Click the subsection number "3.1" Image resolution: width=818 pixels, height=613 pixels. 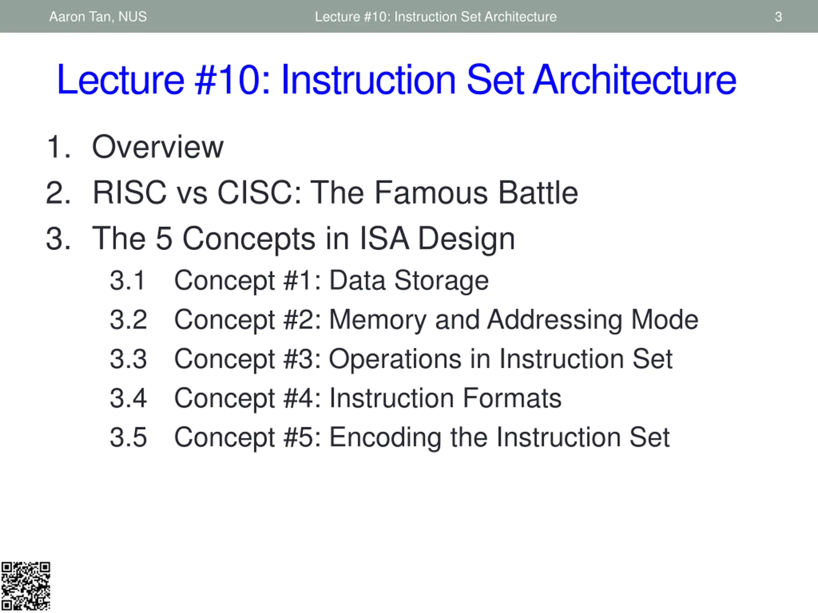tap(127, 280)
